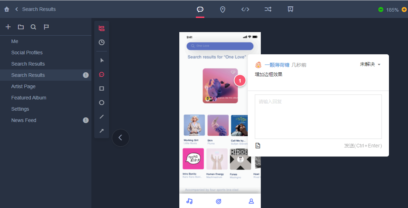Click the Working Girl album cover
The image size is (408, 208).
click(x=194, y=125)
